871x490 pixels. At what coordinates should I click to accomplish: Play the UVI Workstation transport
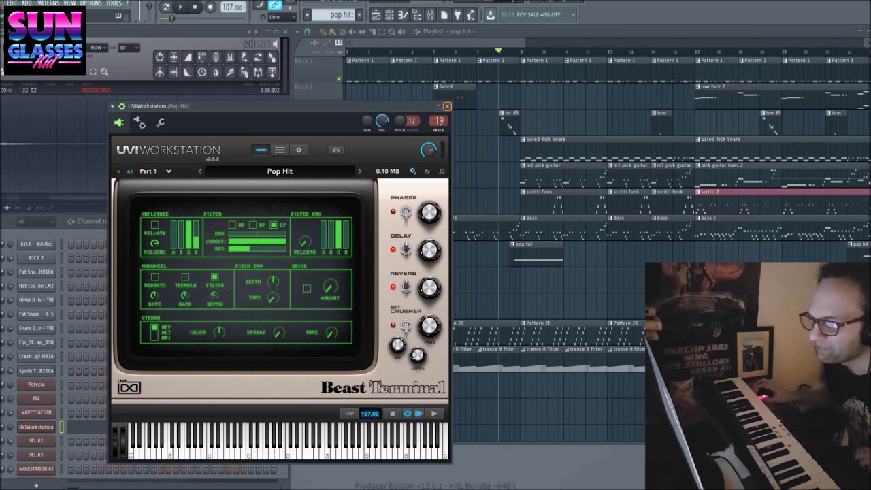coord(434,413)
